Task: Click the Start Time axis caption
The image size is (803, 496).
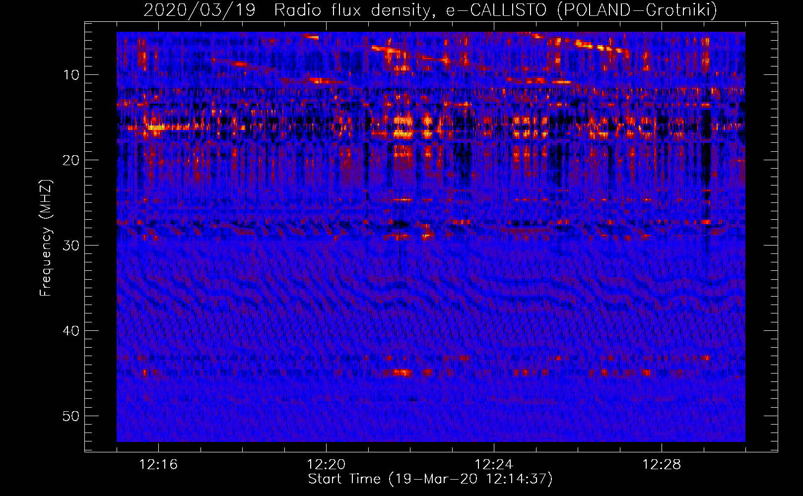Action: (430, 479)
